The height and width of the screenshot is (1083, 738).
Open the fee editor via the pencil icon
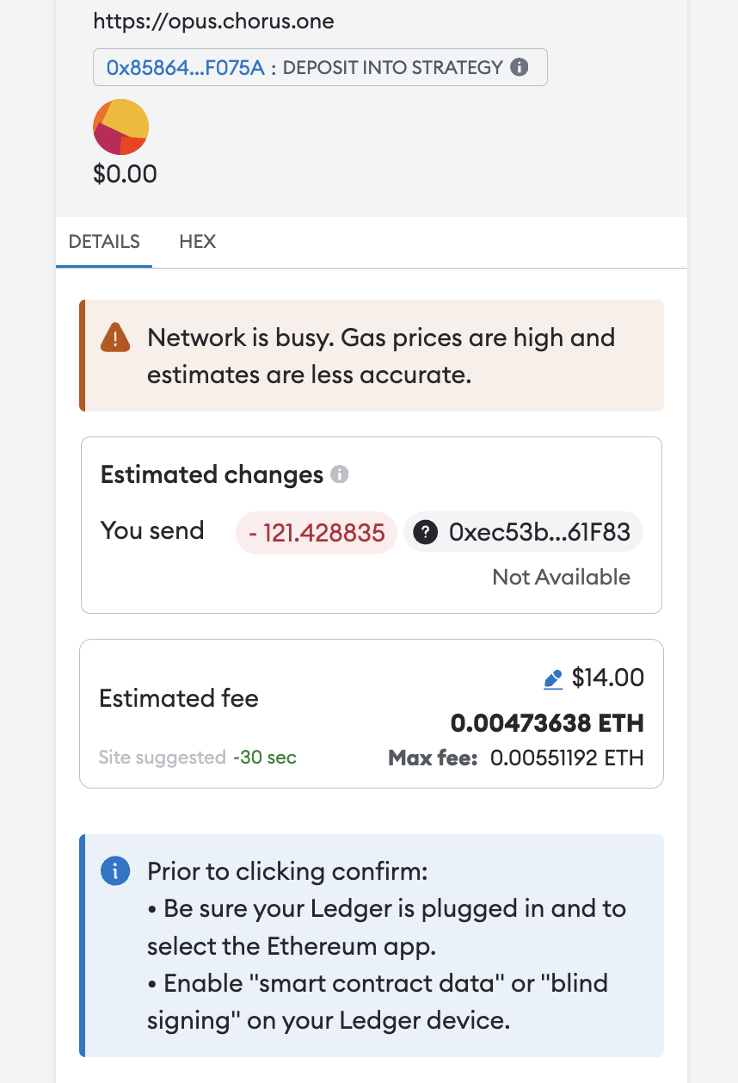554,678
